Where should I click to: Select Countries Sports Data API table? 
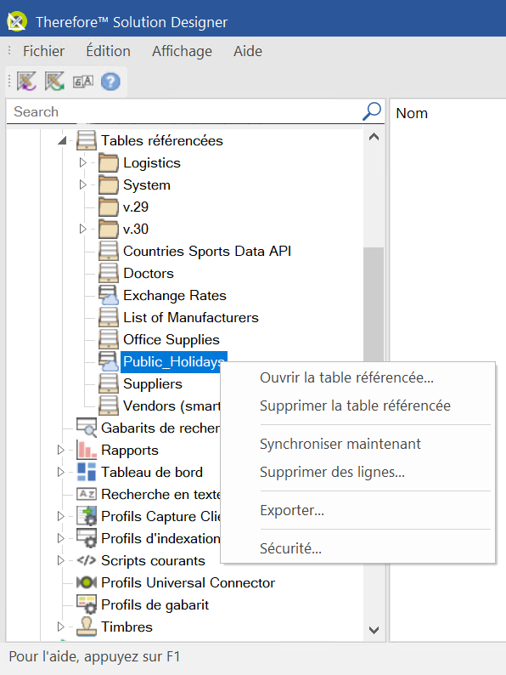pos(207,251)
